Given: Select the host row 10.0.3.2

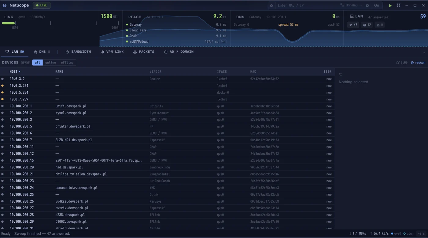Looking at the screenshot, I should 167,79.
